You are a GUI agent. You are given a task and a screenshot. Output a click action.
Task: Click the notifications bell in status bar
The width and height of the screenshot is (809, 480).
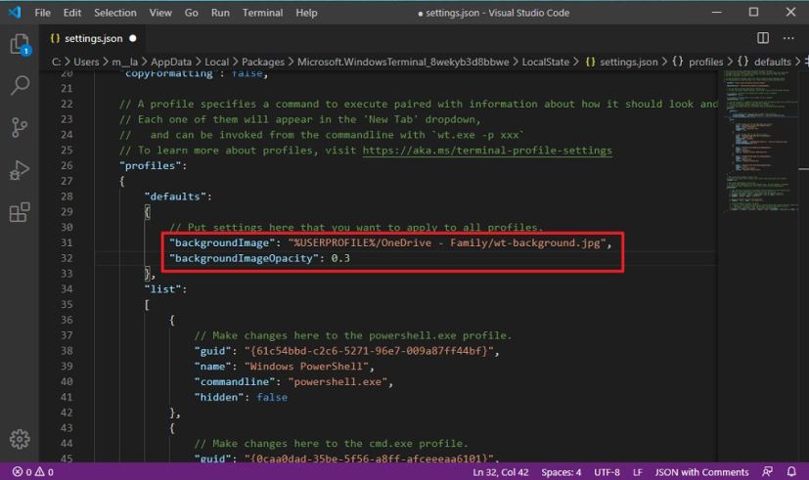click(792, 472)
